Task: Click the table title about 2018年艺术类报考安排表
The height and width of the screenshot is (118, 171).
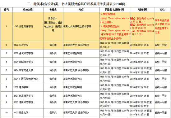Action: click(76, 4)
